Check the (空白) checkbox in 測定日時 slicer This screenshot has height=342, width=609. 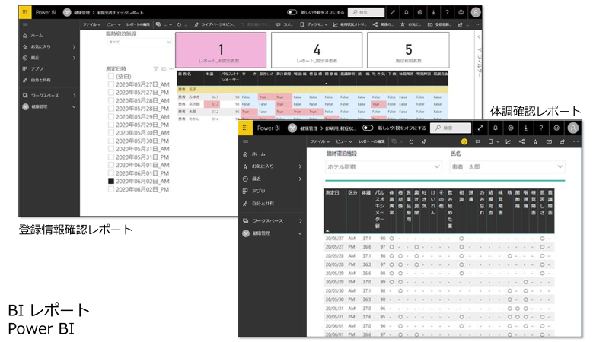[x=111, y=77]
